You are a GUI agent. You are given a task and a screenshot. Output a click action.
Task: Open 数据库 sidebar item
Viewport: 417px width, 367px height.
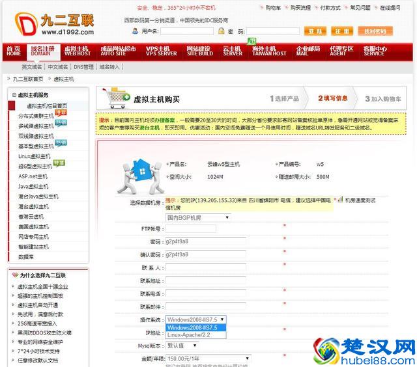pyautogui.click(x=26, y=257)
